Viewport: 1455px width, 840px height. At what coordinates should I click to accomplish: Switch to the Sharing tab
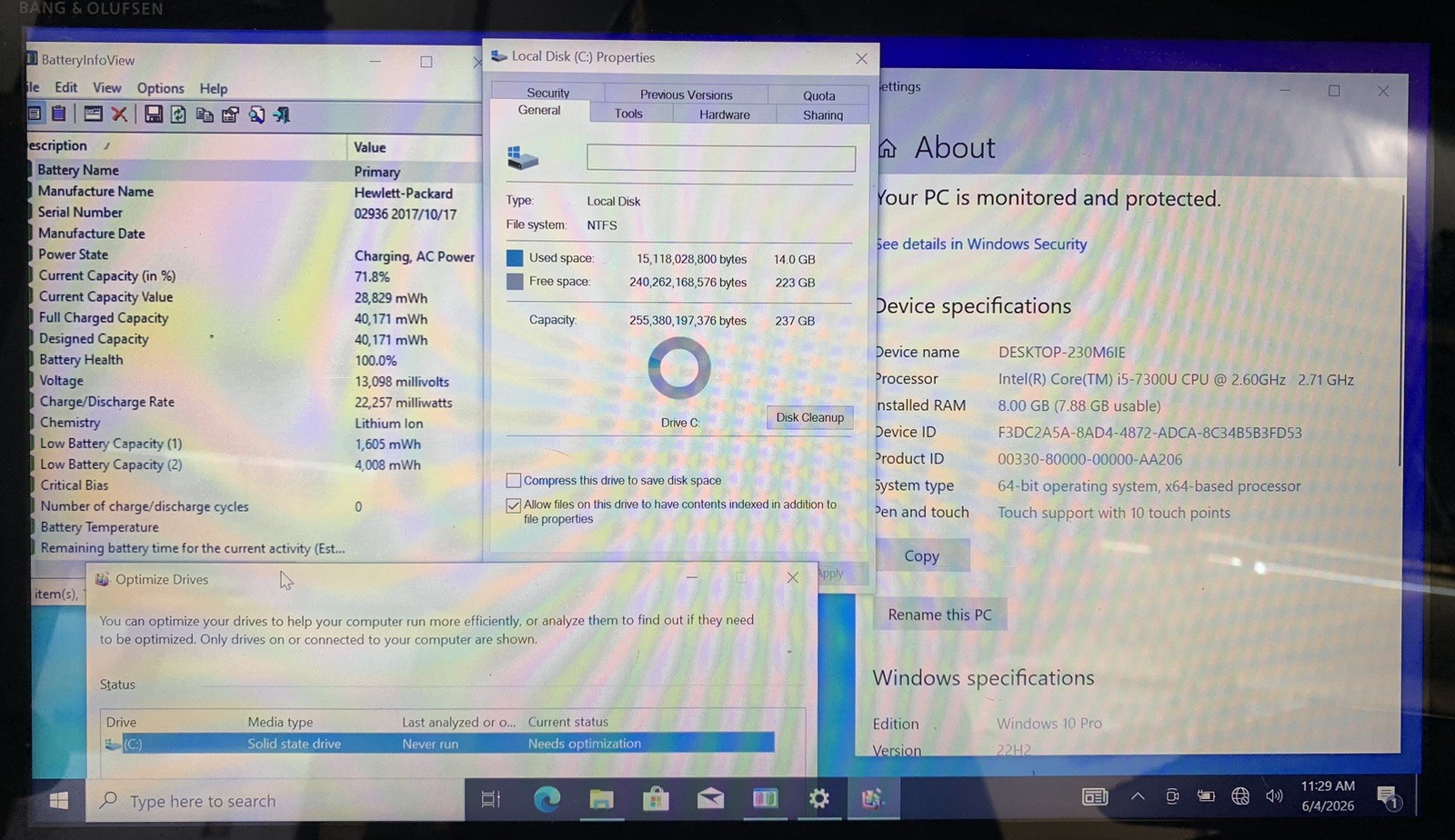pos(823,115)
